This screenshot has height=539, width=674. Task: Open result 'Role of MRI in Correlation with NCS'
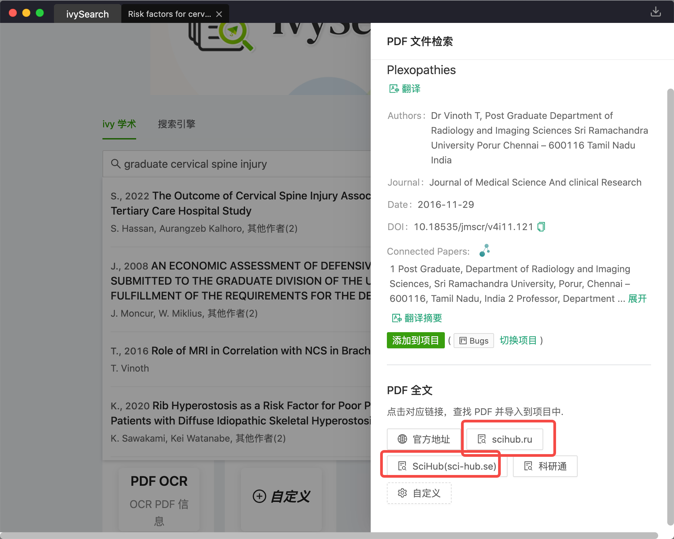click(241, 351)
